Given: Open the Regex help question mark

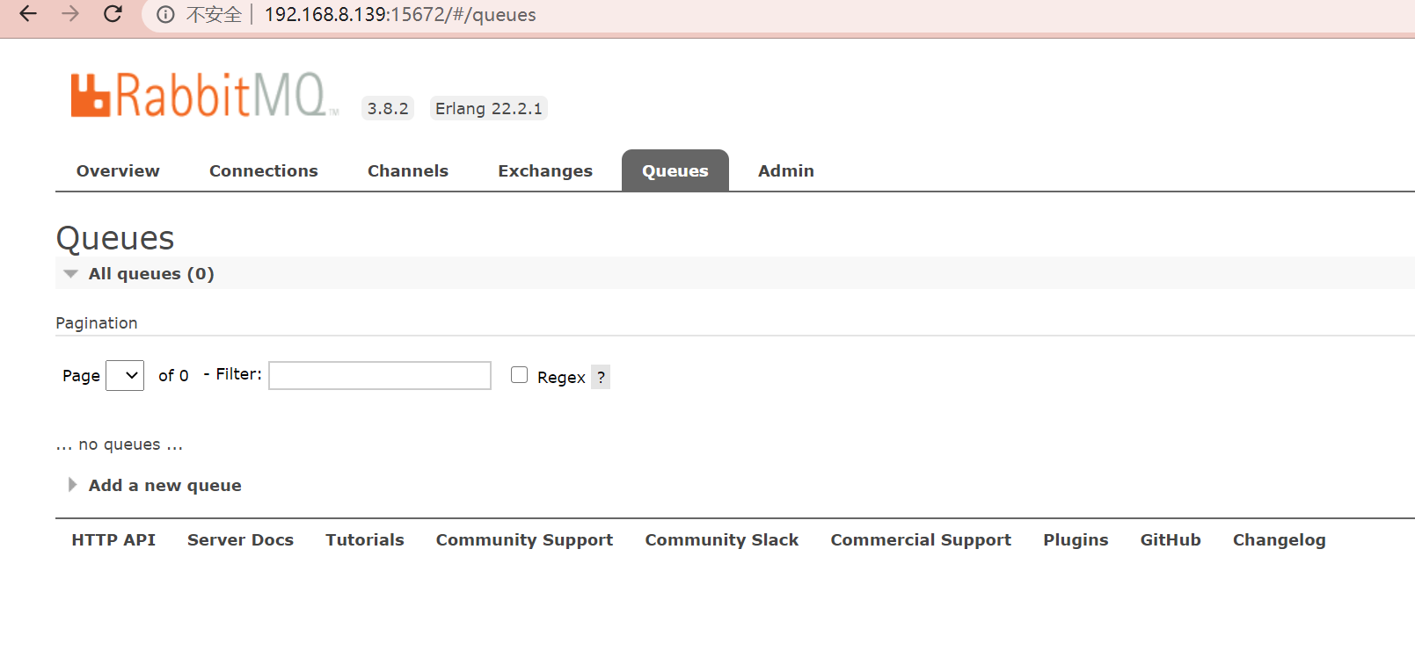Looking at the screenshot, I should [601, 377].
